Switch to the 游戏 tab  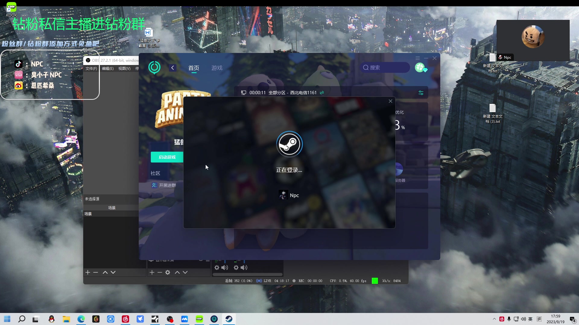coord(217,68)
